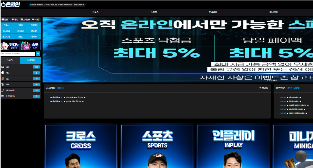Open the 신규회원 필독 안내문 notice
This screenshot has height=168, width=313.
pyautogui.click(x=74, y=98)
